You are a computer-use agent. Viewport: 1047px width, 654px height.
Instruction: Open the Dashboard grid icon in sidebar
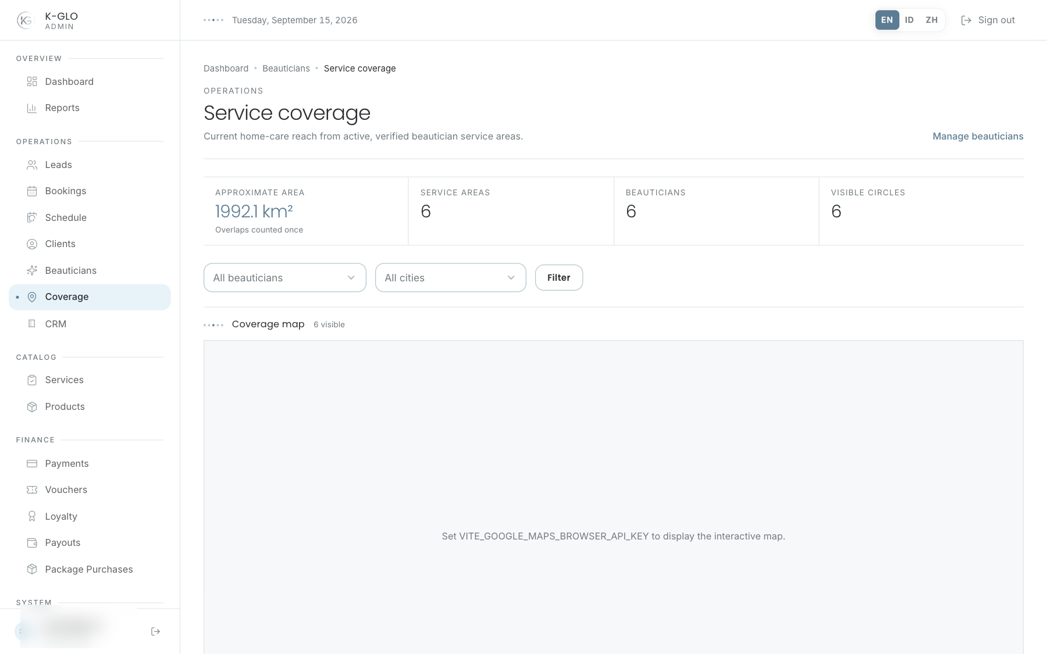(x=32, y=81)
